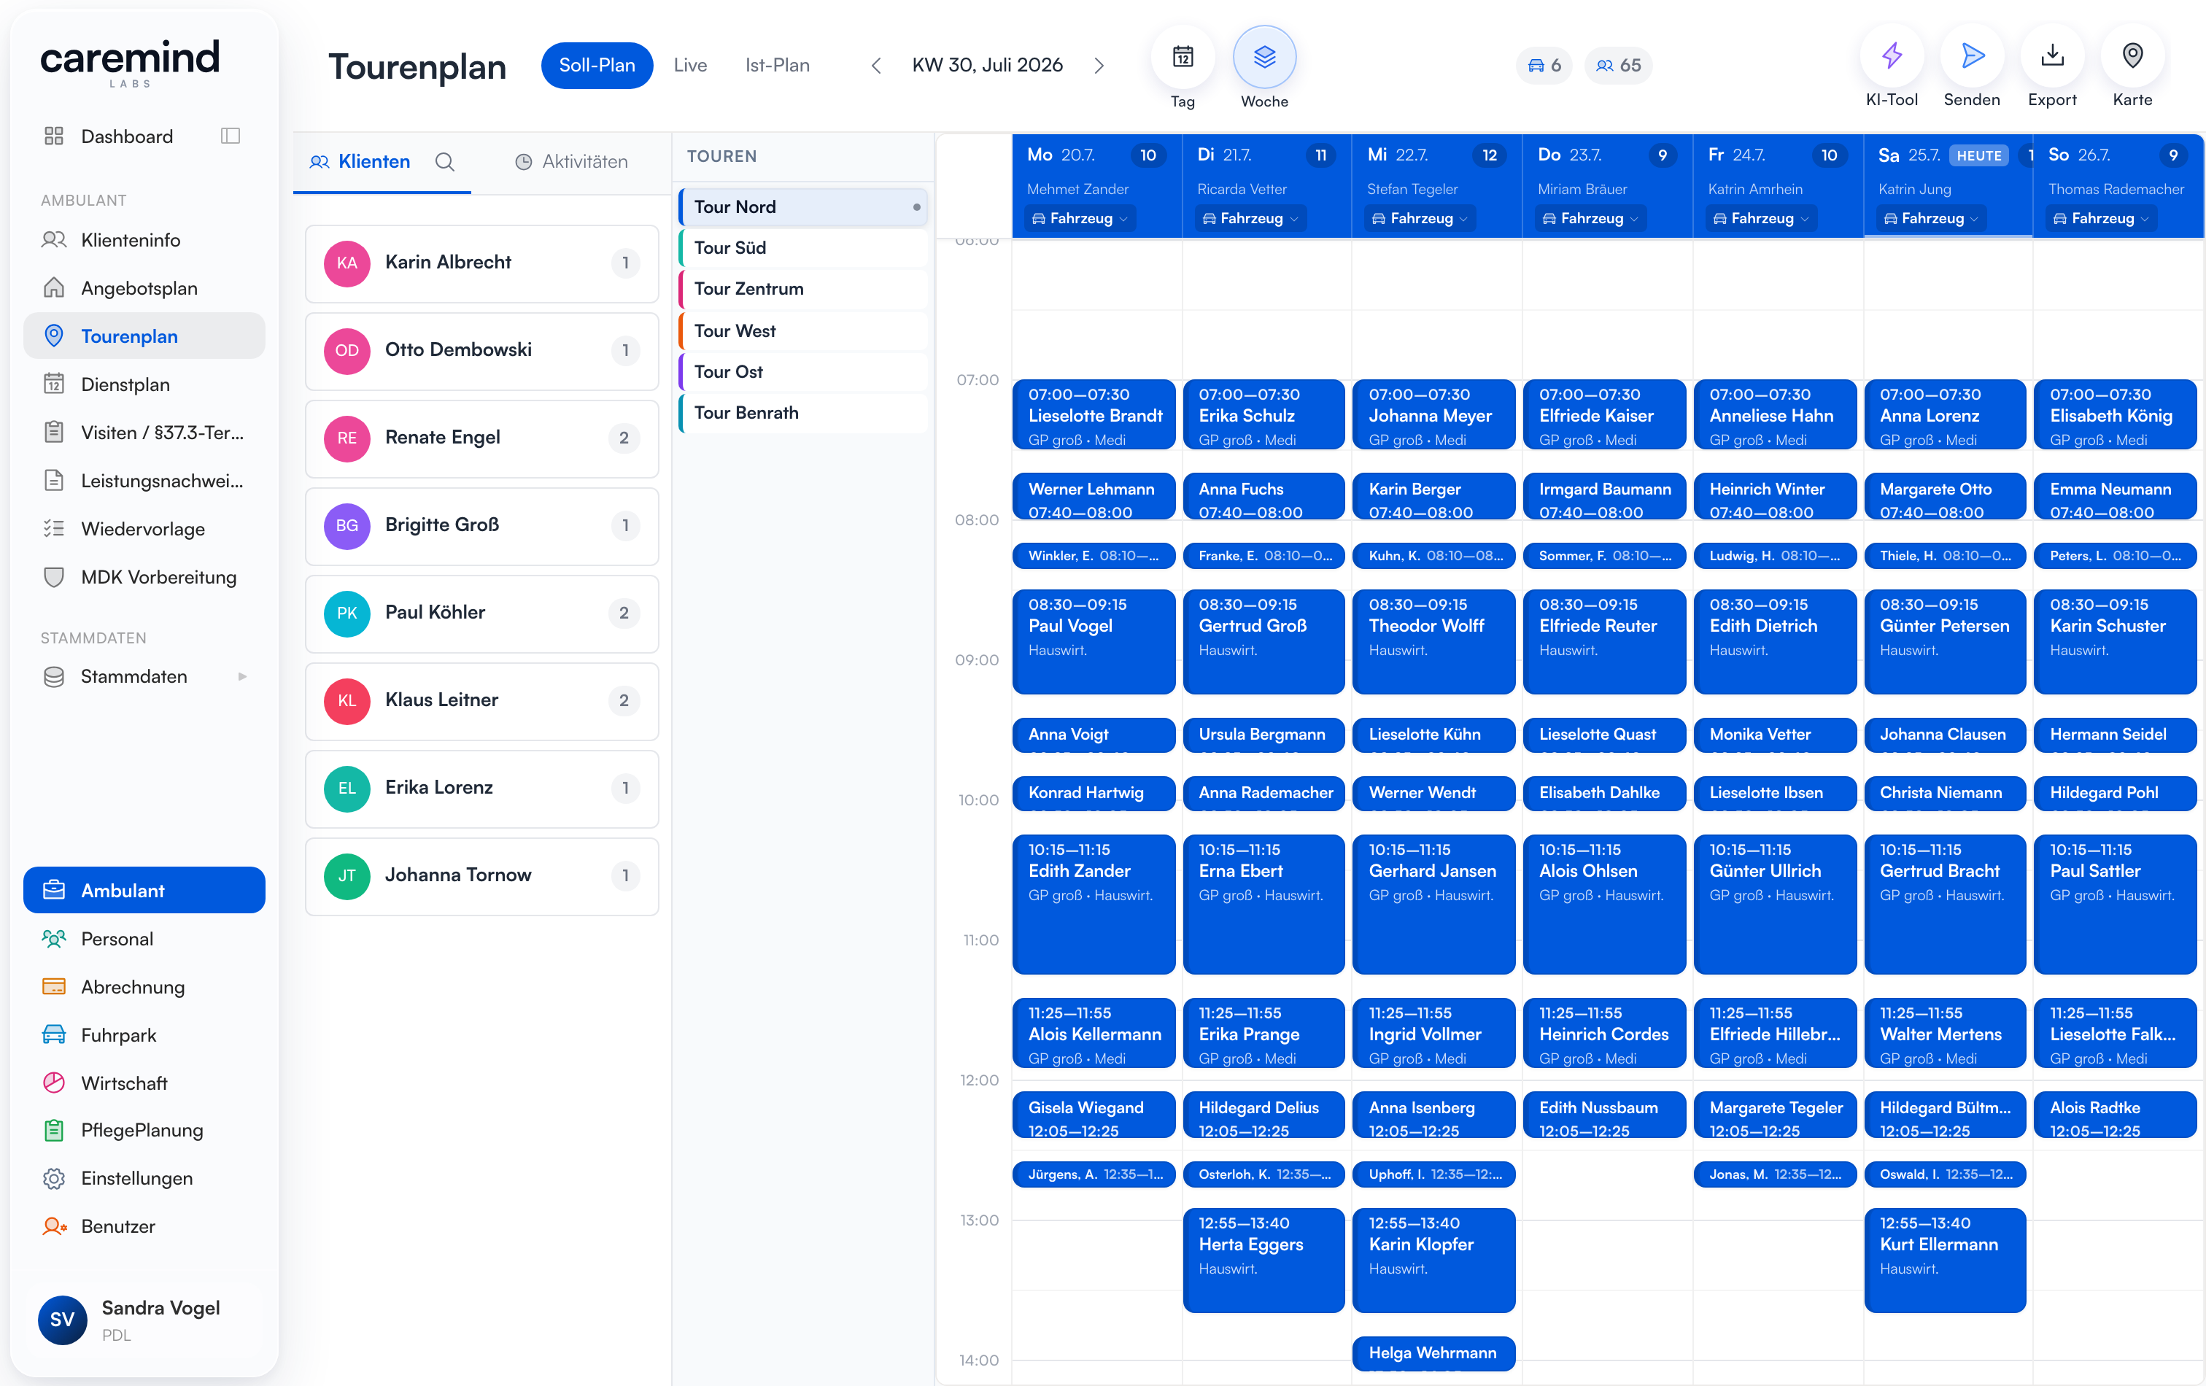Open Helga Wehrmann appointment on Wednesday
The width and height of the screenshot is (2206, 1386).
click(1433, 1354)
